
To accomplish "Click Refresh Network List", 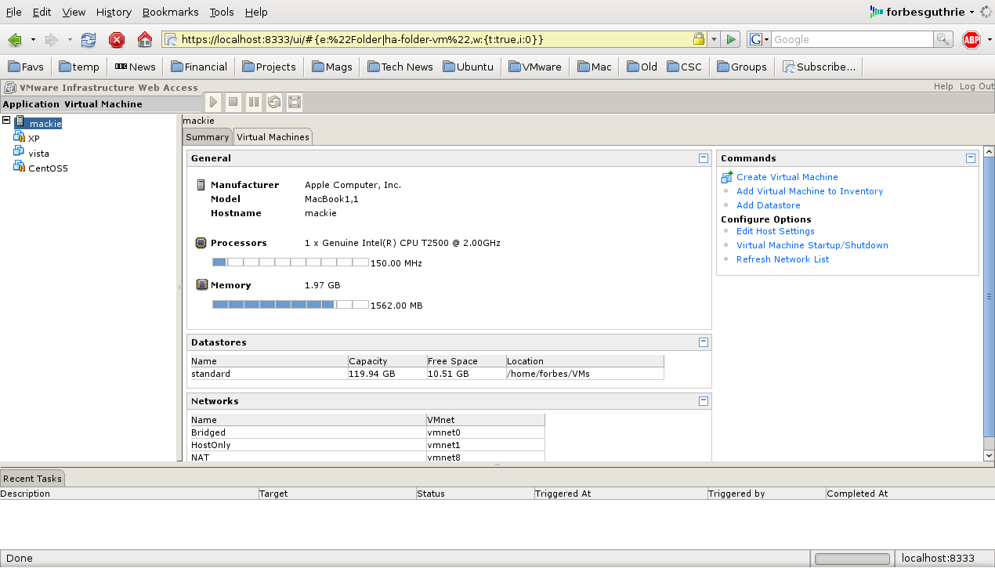I will click(x=783, y=259).
